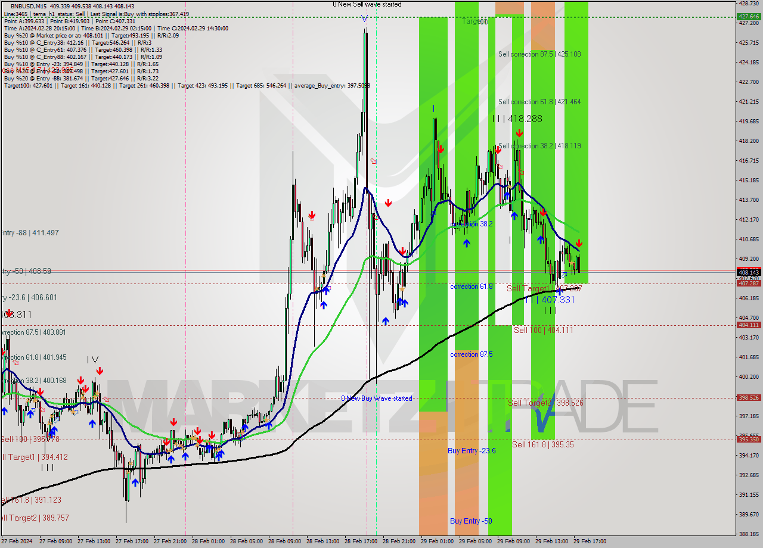Click the 29 Feb 09:00 time label

(513, 541)
